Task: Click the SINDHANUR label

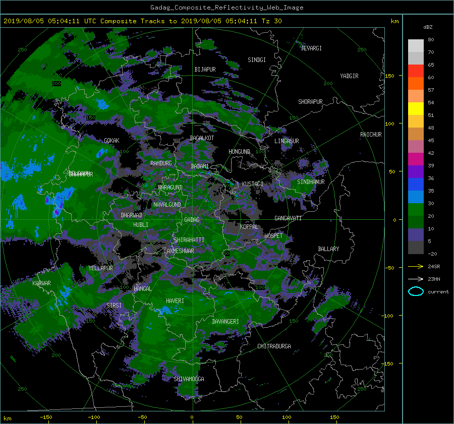Action: click(311, 182)
